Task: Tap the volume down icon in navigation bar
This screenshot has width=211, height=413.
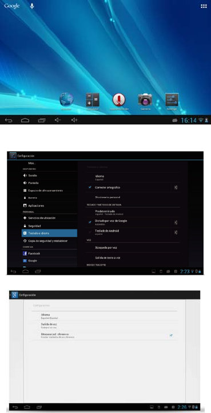Action: point(58,120)
